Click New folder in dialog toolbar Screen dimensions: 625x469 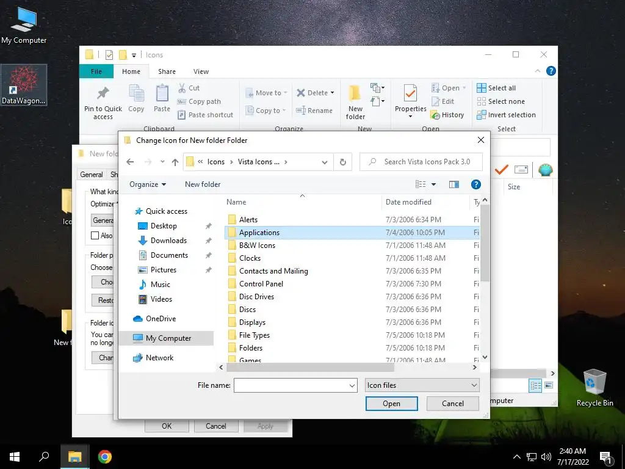(x=203, y=184)
